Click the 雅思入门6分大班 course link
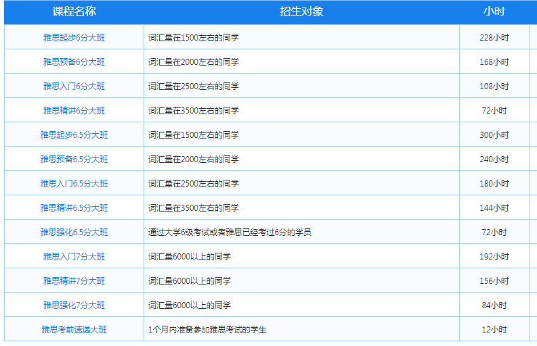This screenshot has height=346, width=537. [x=74, y=86]
